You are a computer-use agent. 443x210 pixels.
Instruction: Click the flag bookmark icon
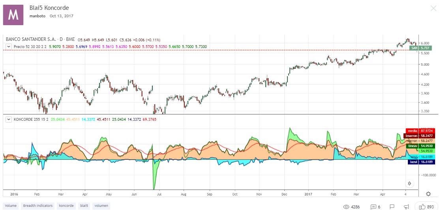pyautogui.click(x=392, y=207)
